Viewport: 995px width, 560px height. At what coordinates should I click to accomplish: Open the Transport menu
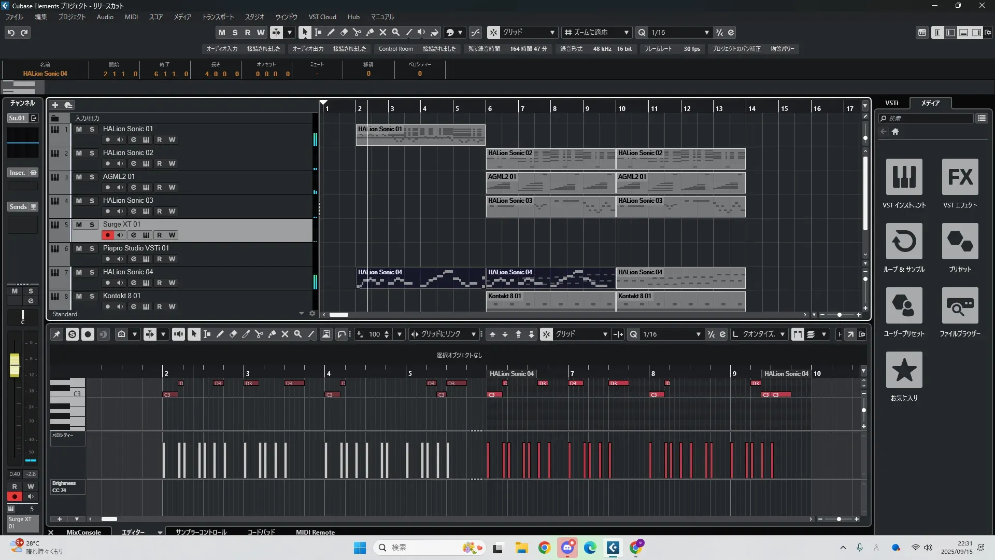[x=218, y=17]
